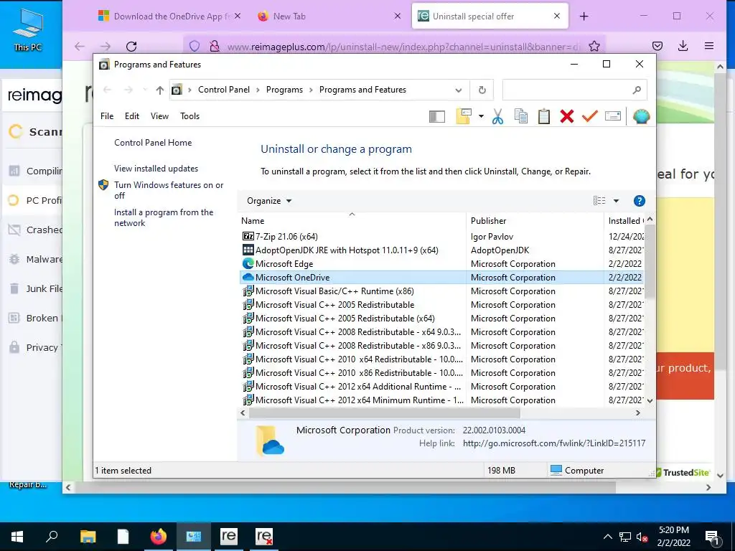Viewport: 735px width, 551px height.
Task: Click the refresh button in address bar
Action: pos(482,90)
